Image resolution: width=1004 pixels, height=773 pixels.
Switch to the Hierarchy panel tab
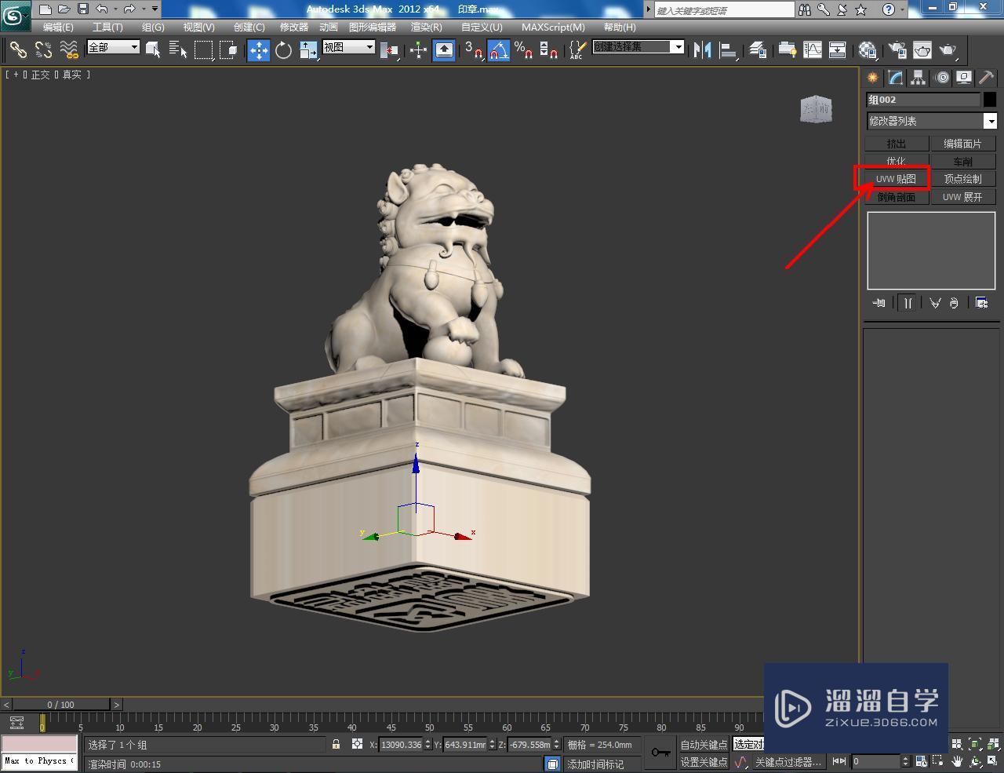(x=919, y=78)
